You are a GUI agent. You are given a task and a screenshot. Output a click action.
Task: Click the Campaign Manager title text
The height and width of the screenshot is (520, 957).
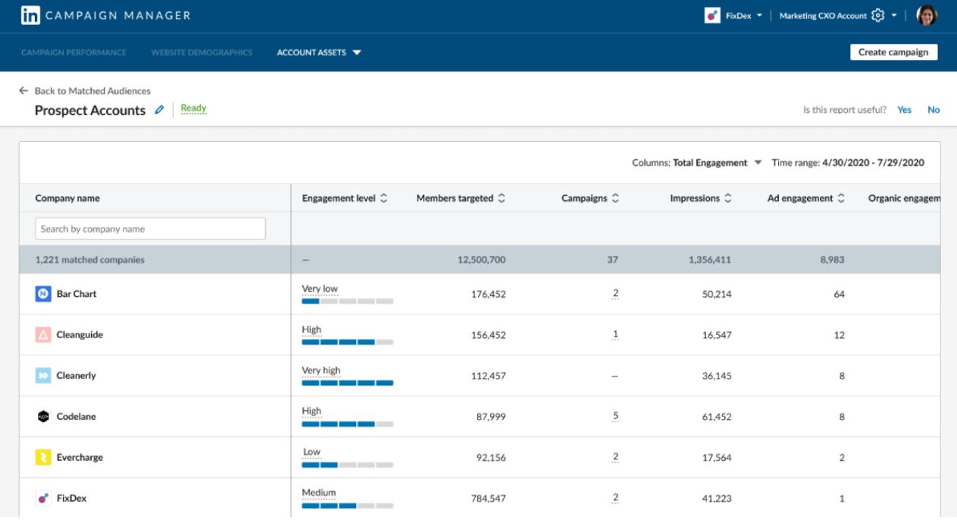coord(118,15)
